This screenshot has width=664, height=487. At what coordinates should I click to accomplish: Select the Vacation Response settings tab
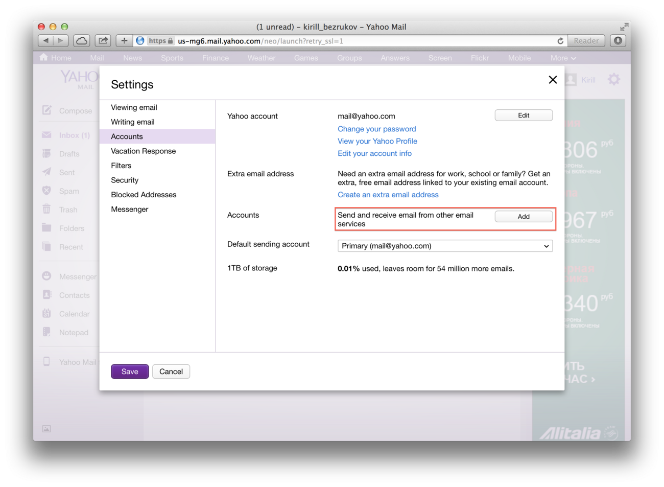point(143,151)
